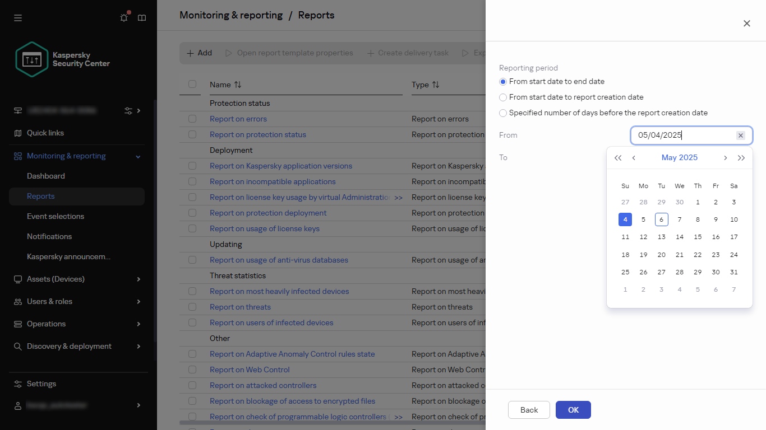766x430 pixels.
Task: Open the 'Report on threats' link
Action: pyautogui.click(x=240, y=307)
